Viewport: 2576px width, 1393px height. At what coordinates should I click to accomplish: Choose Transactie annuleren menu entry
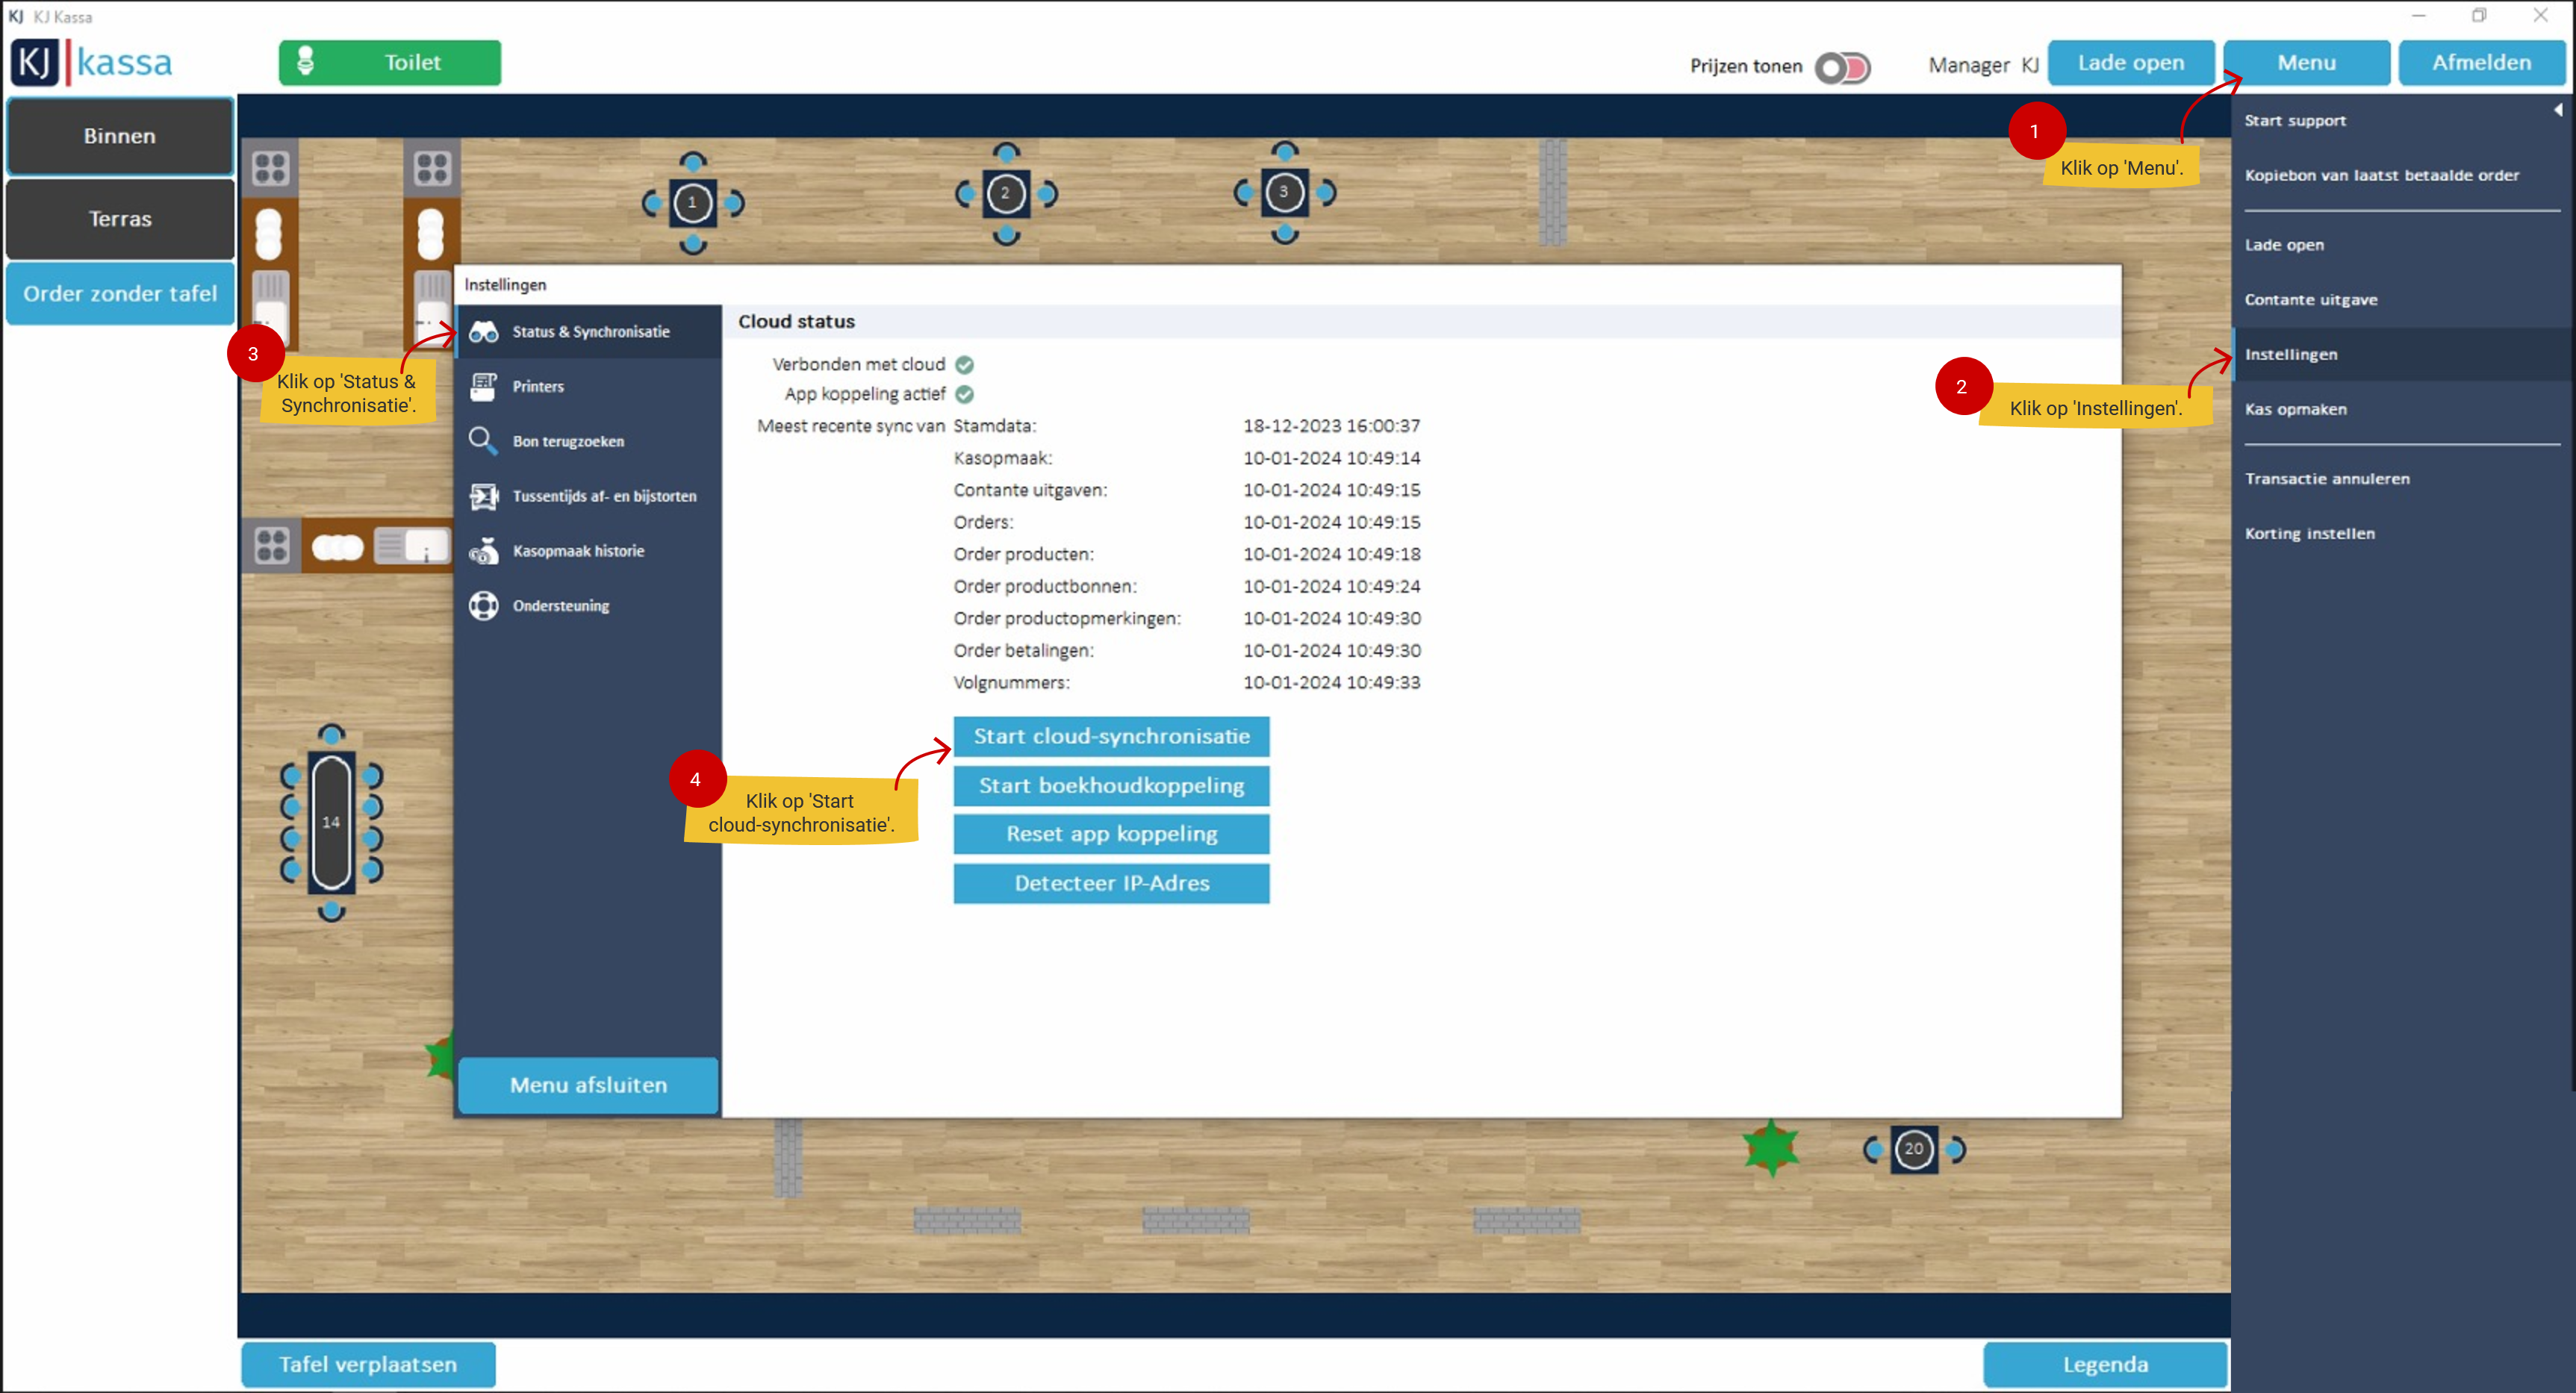click(x=2326, y=478)
